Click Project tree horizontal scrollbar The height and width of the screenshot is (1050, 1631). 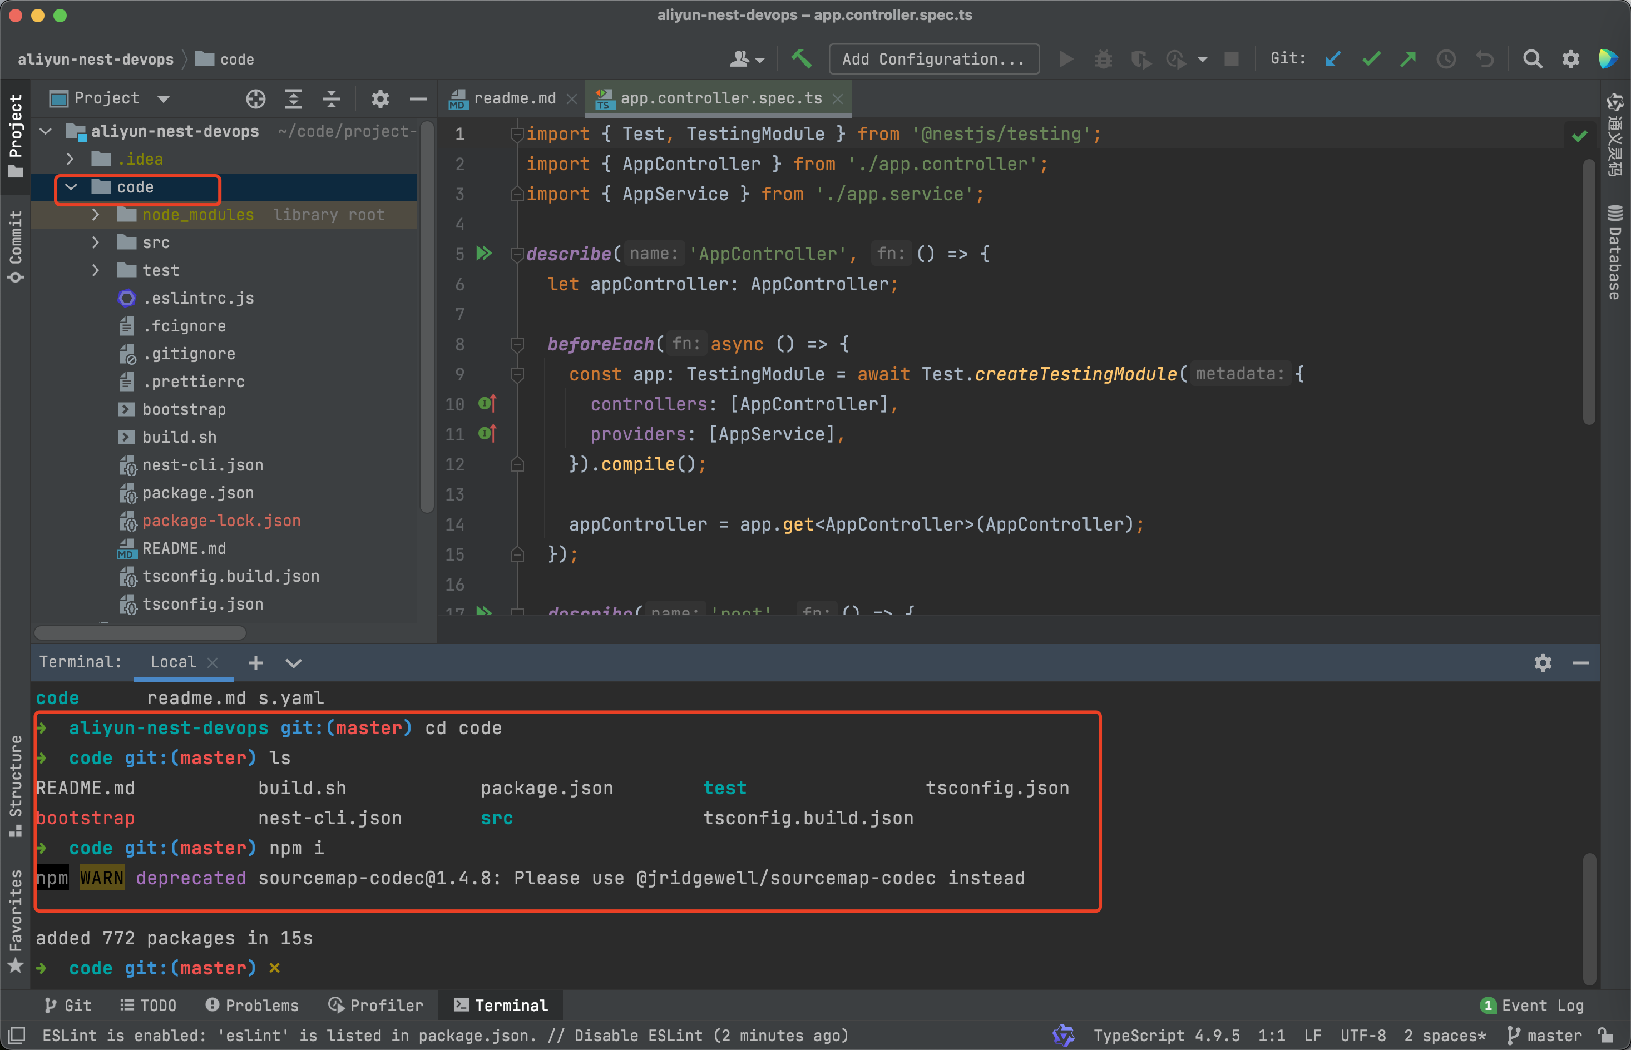140,633
